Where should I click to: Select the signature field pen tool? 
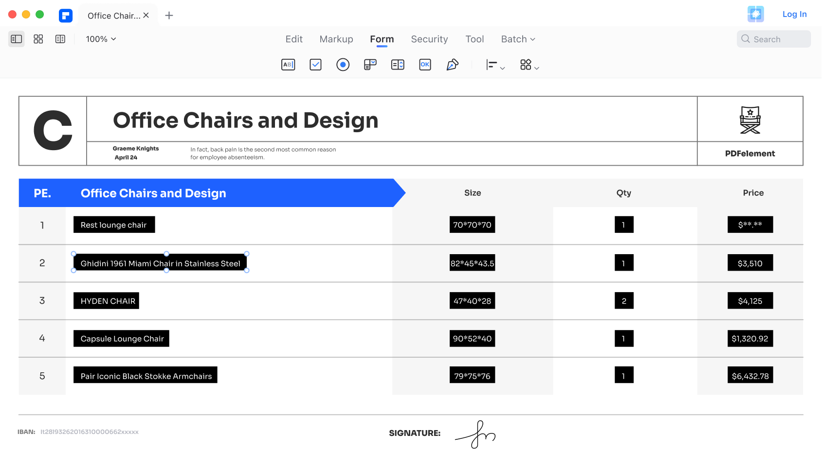pyautogui.click(x=452, y=65)
